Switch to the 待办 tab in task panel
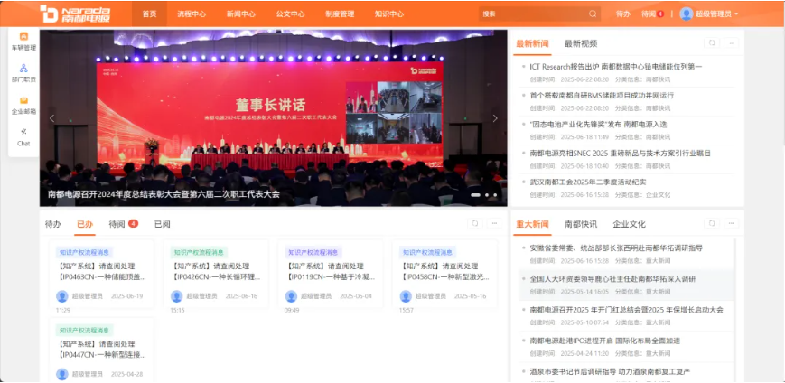Image resolution: width=785 pixels, height=383 pixels. 52,224
